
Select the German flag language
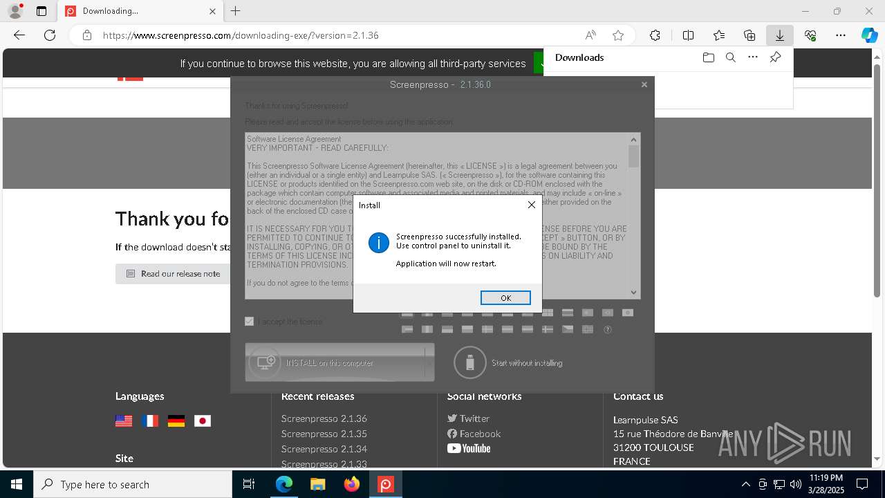(176, 421)
